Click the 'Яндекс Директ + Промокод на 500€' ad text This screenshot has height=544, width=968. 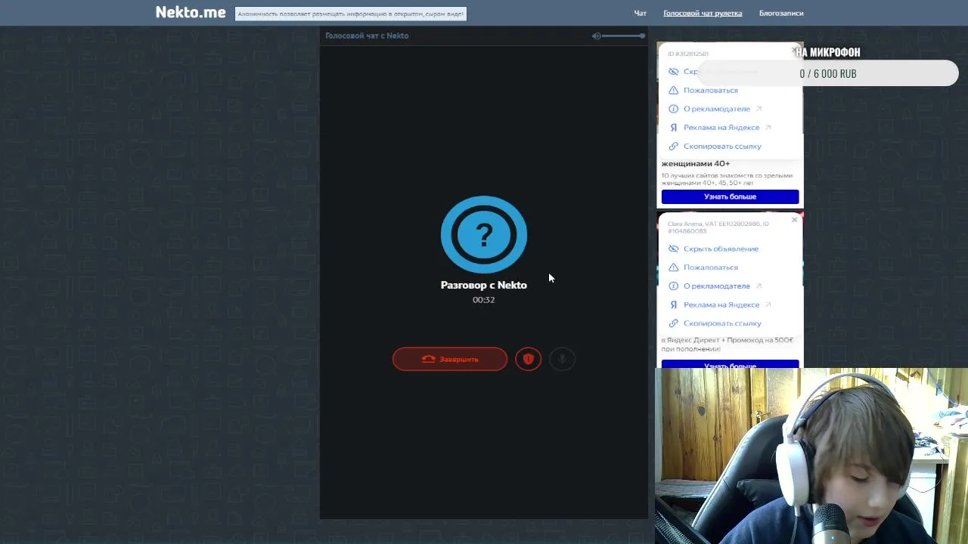pyautogui.click(x=727, y=345)
